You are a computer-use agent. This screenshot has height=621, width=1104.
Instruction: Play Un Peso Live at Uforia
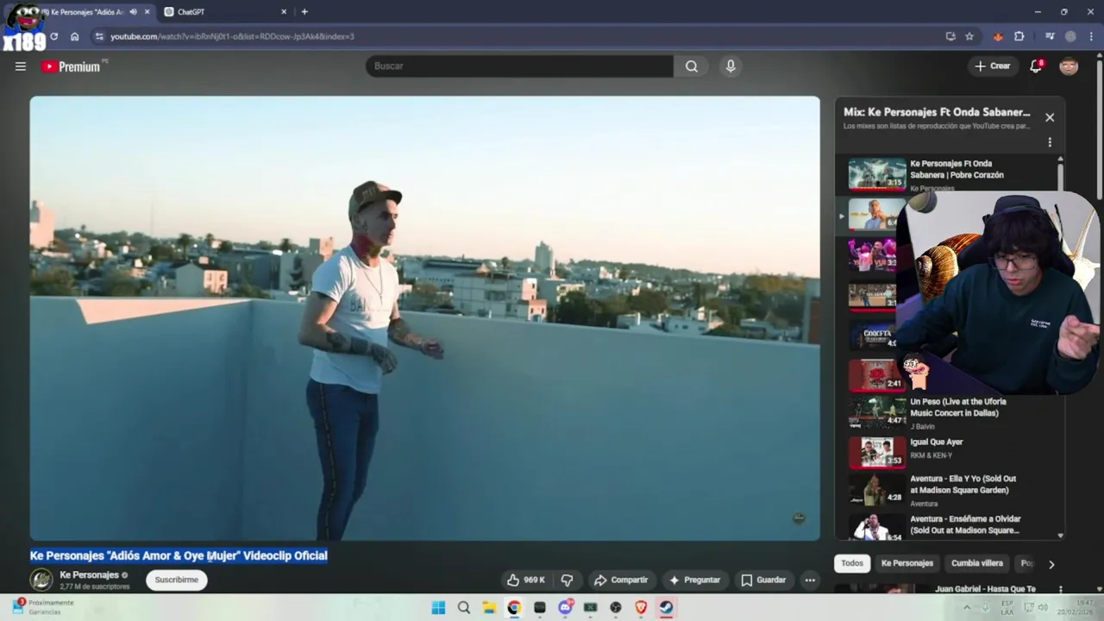[949, 412]
